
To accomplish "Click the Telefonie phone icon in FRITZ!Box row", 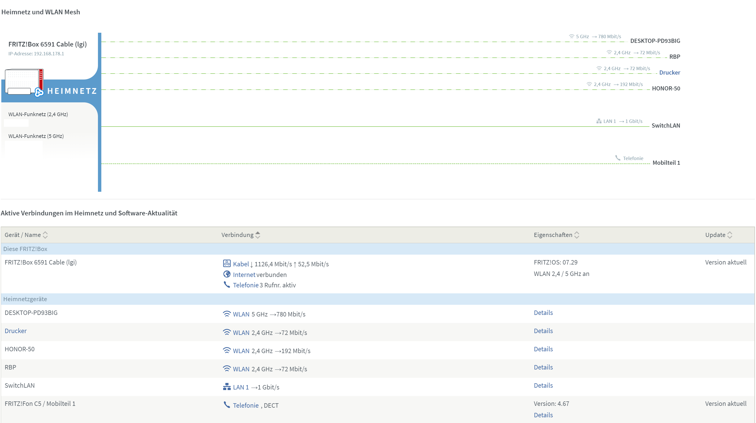I will [x=227, y=285].
